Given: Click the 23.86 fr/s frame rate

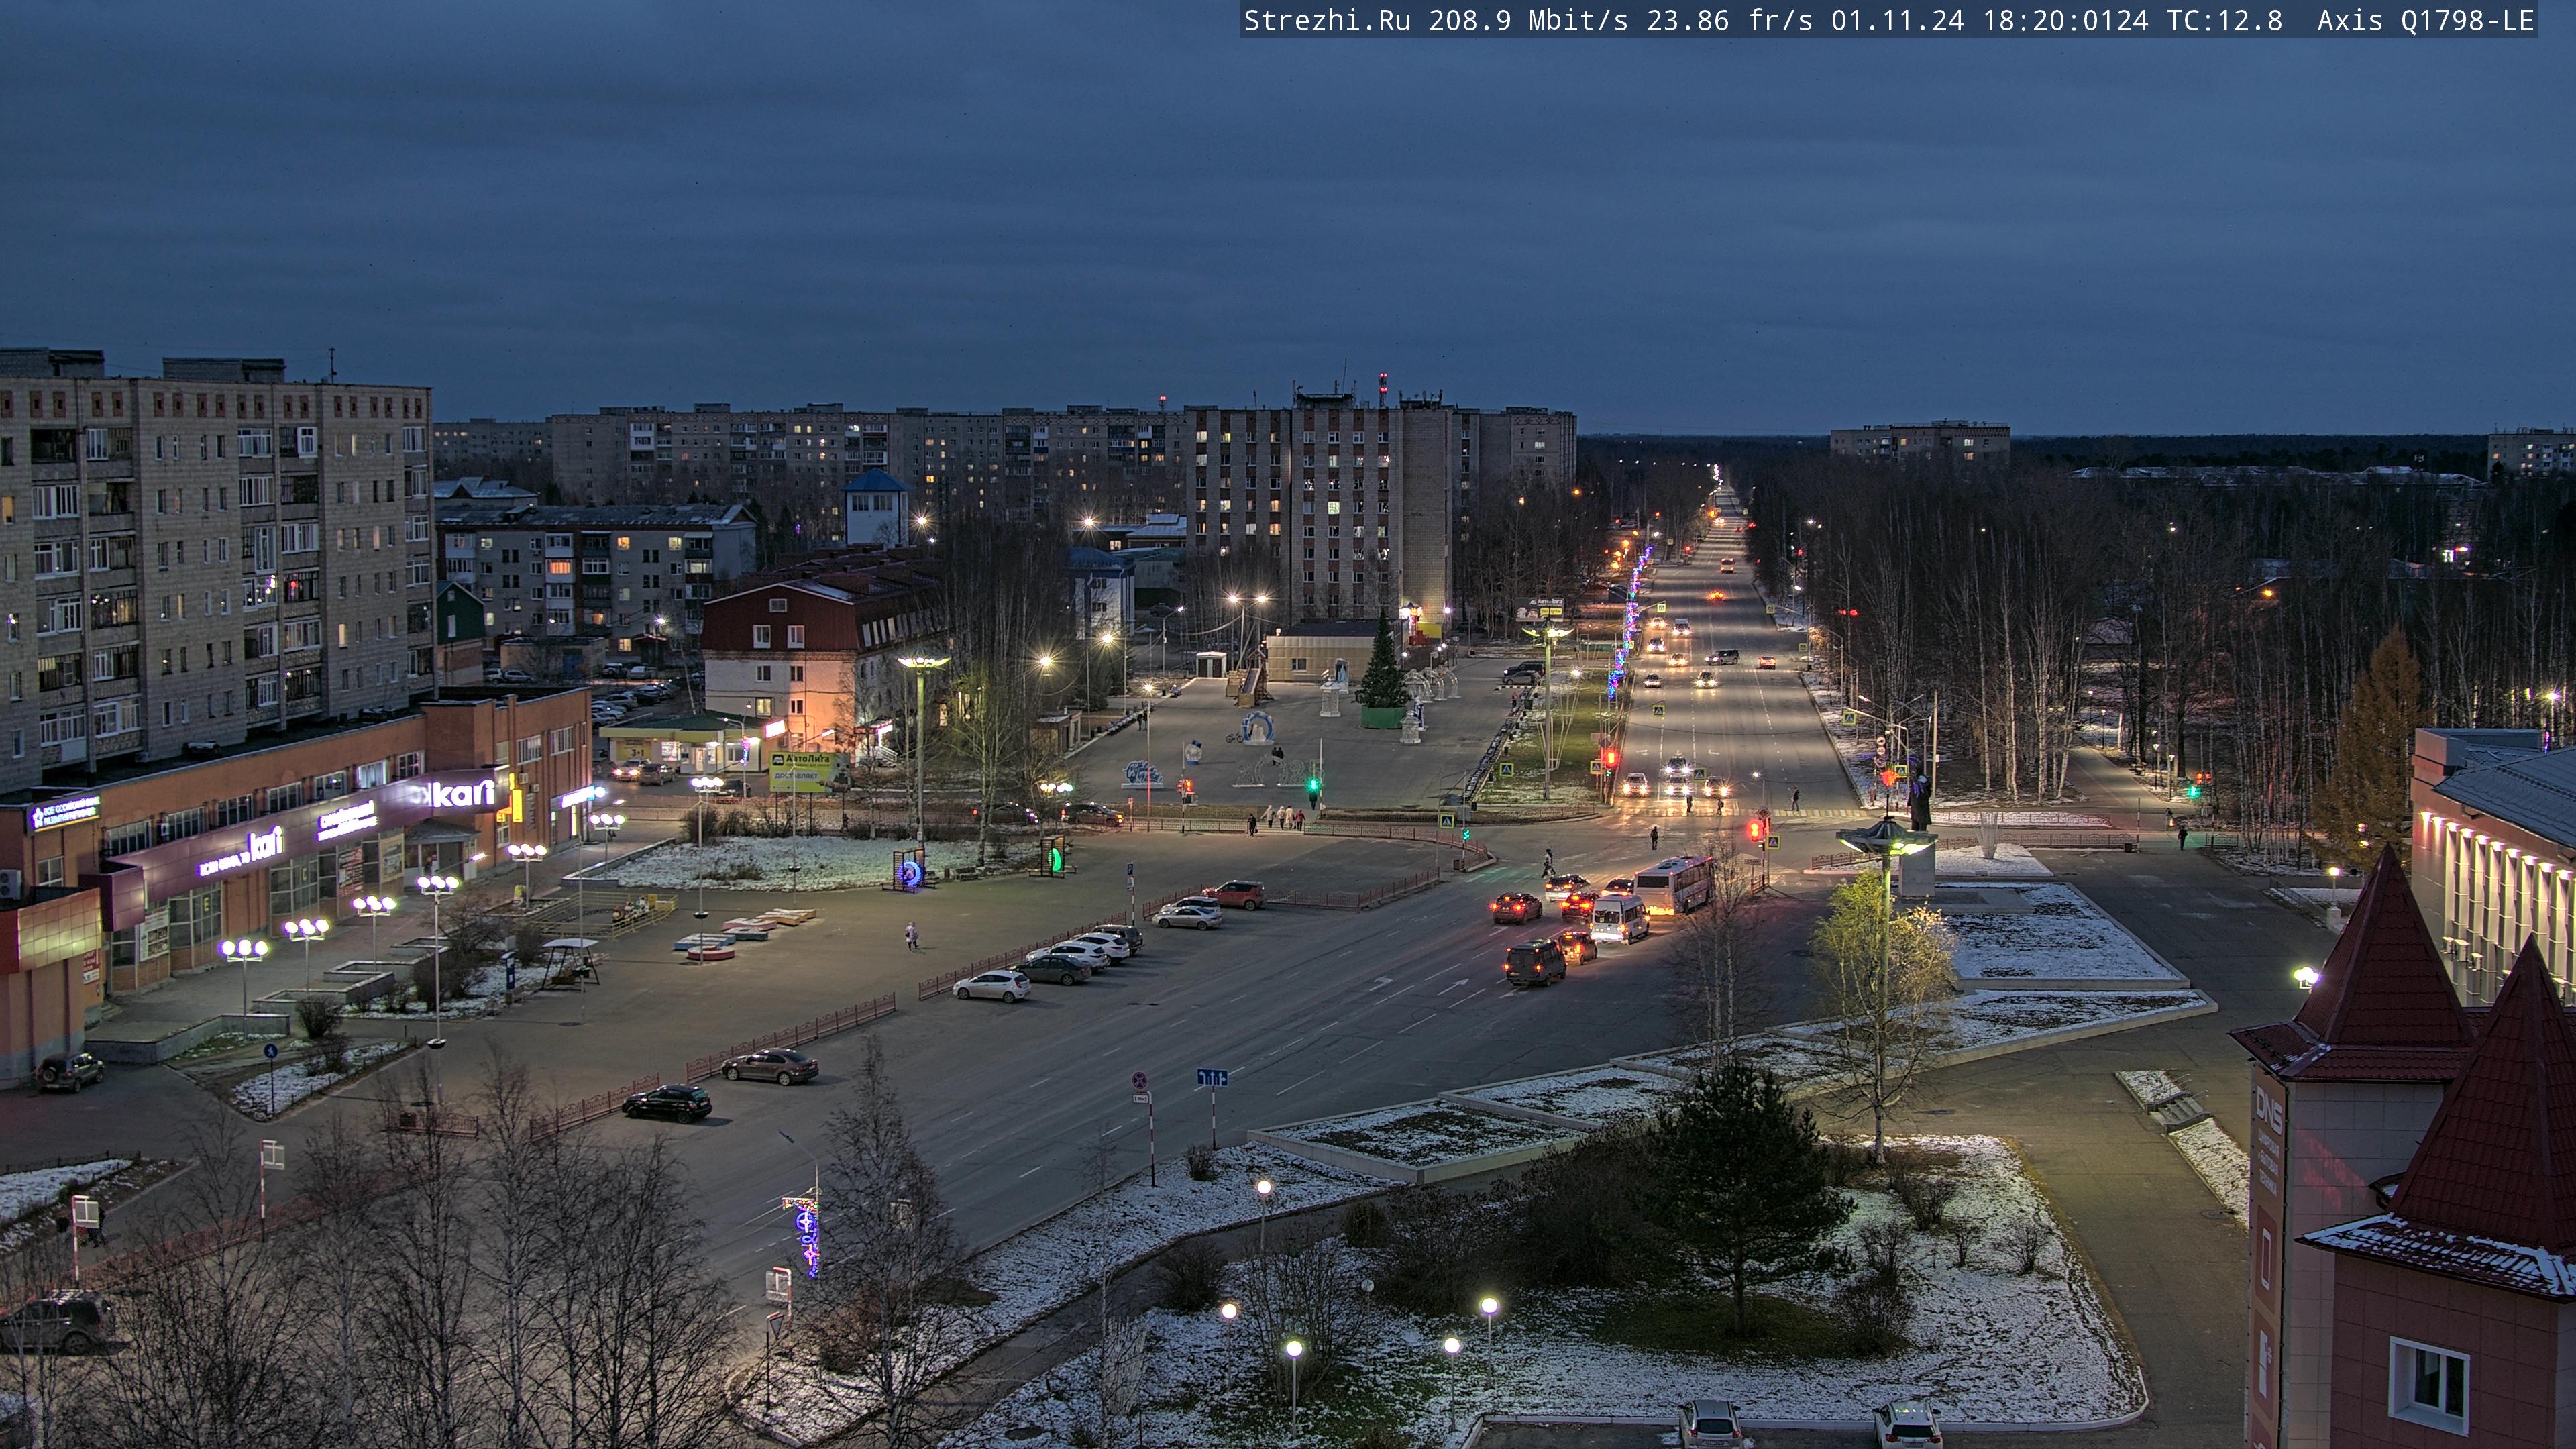Looking at the screenshot, I should [x=1729, y=20].
